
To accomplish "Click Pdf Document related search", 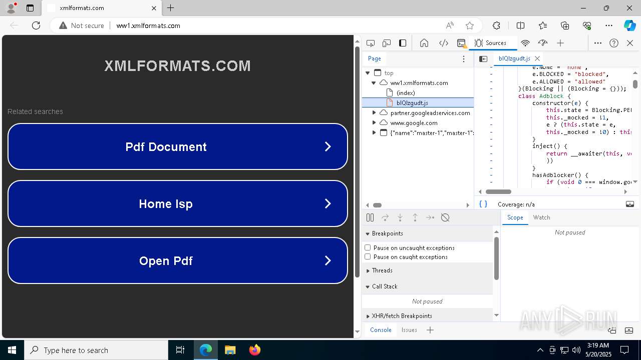I will [178, 146].
